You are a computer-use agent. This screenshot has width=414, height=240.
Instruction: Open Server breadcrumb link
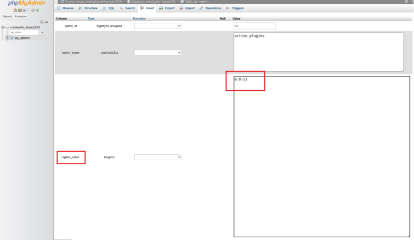tap(93, 1)
